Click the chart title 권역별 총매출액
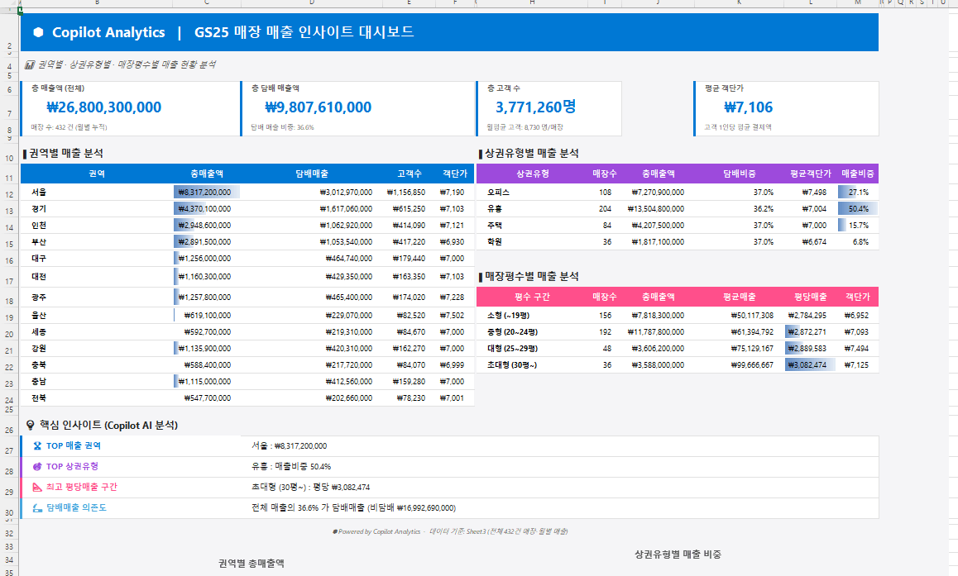This screenshot has width=958, height=576. pos(251,563)
